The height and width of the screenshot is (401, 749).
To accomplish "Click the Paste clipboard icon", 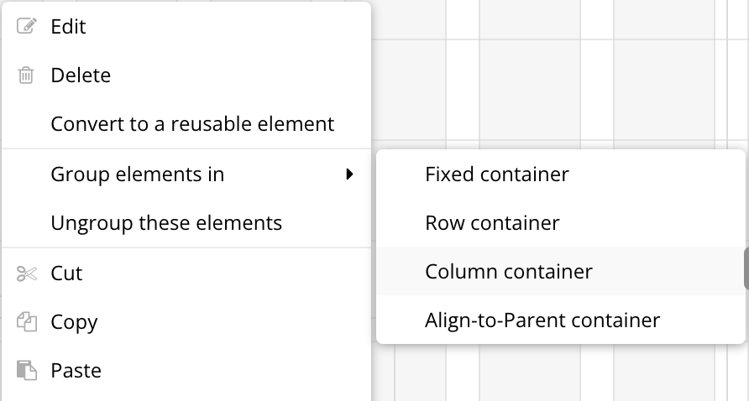I will click(26, 371).
